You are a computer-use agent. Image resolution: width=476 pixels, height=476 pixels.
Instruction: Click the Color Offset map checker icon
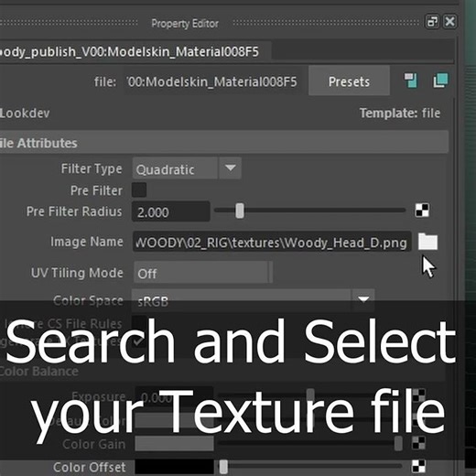(418, 467)
